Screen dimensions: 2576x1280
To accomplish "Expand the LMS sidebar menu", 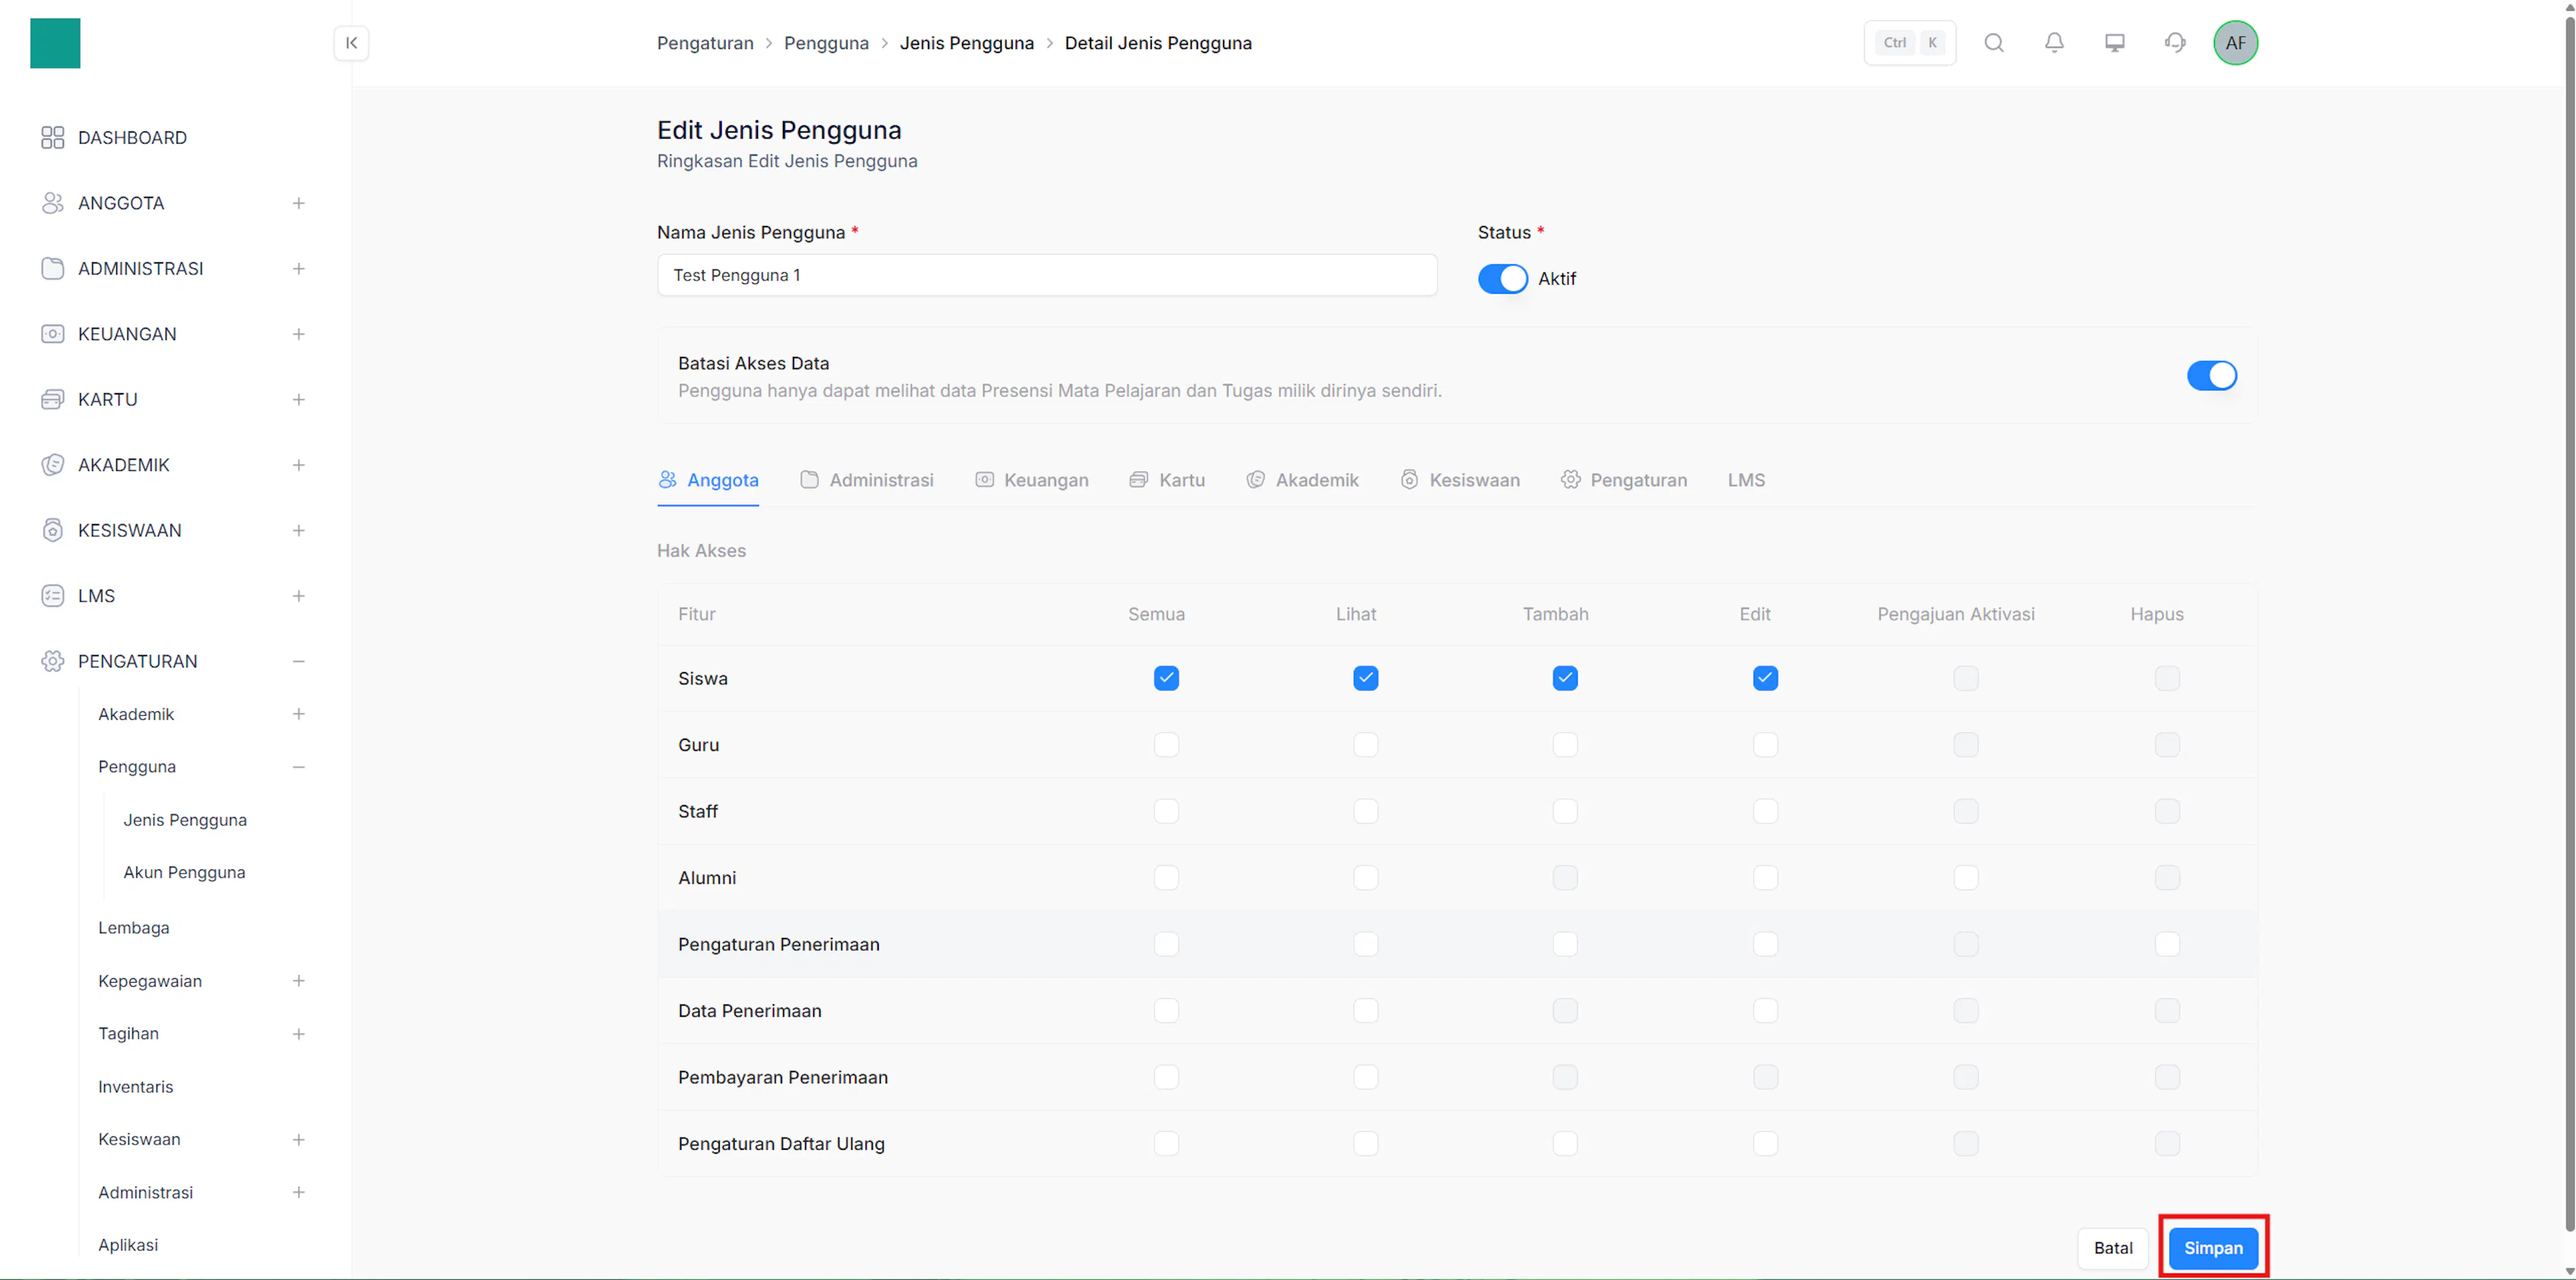I will (298, 596).
